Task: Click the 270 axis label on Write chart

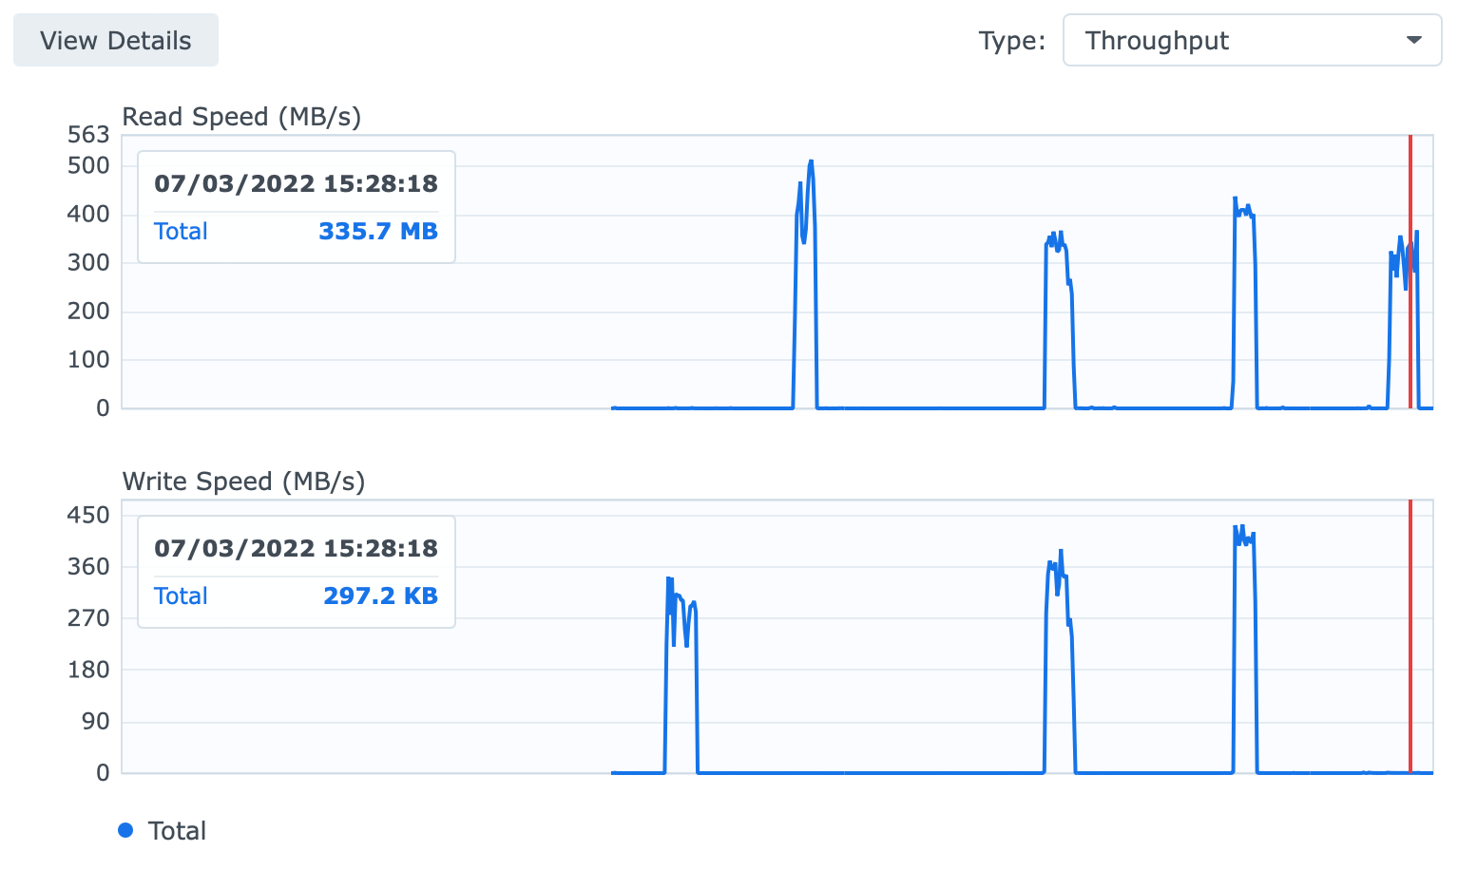Action: click(x=88, y=618)
